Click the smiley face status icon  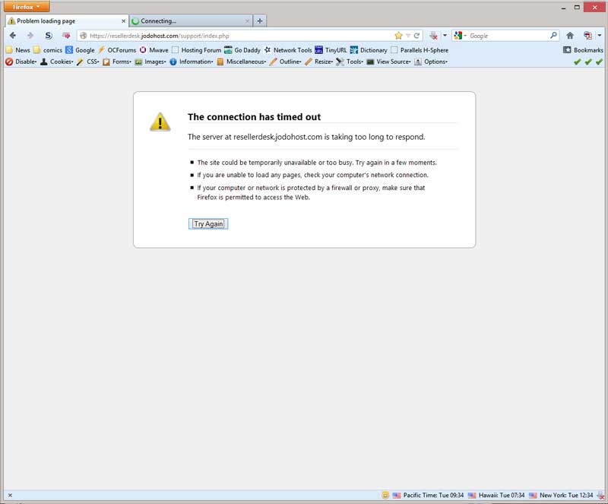click(385, 495)
